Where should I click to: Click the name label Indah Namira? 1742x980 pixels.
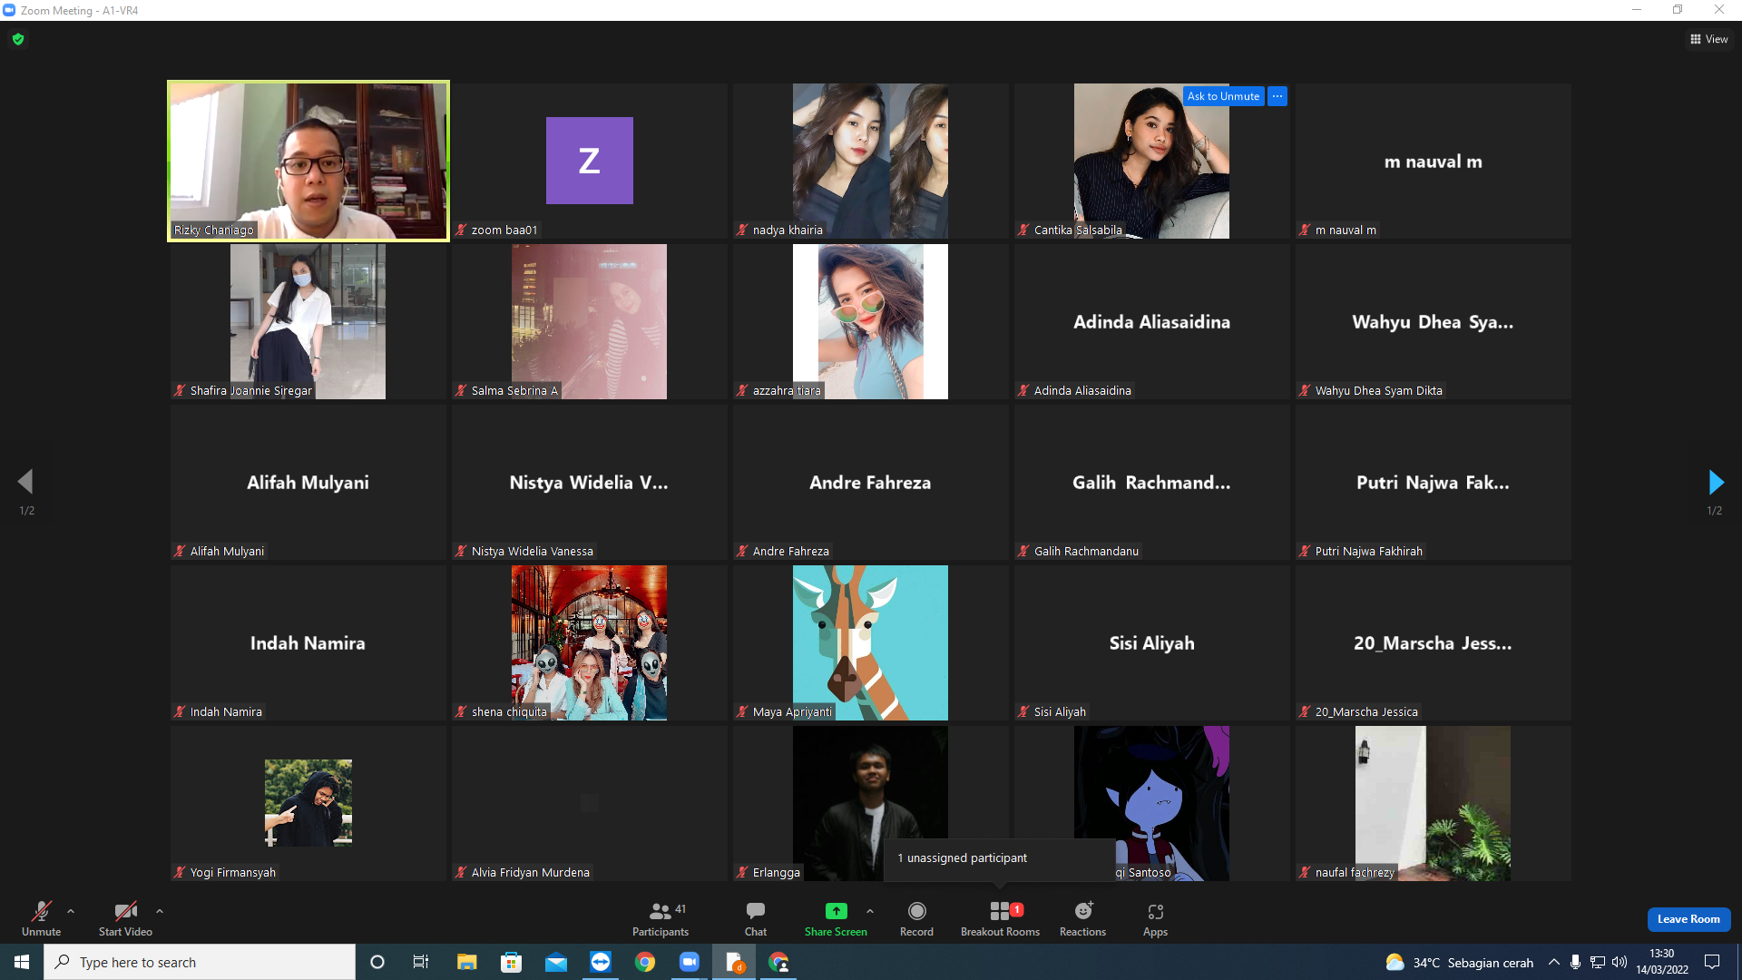click(226, 711)
